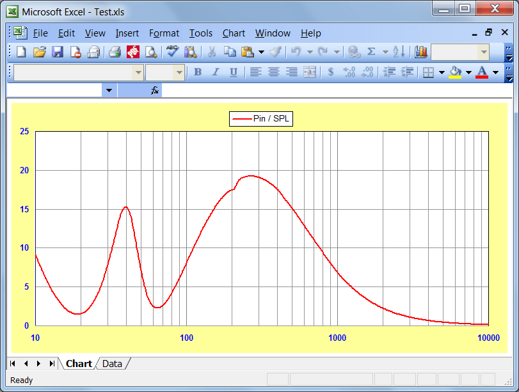Click the Currency style dollar icon
Viewport: 519px width, 392px height.
point(330,72)
